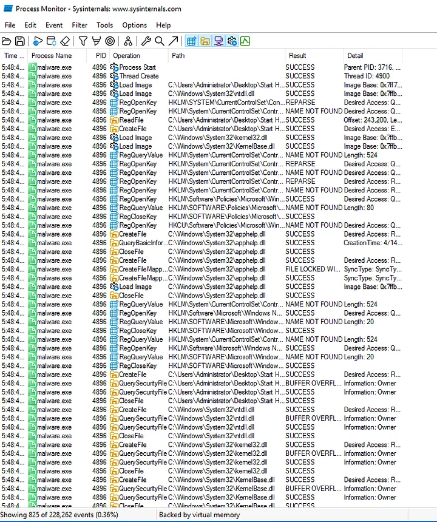
Task: Clear the display with the eraser icon
Action: coord(65,41)
